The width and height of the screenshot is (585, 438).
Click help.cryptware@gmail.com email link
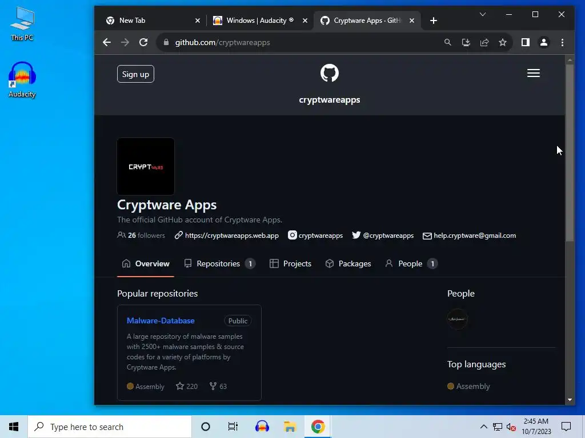click(x=470, y=236)
